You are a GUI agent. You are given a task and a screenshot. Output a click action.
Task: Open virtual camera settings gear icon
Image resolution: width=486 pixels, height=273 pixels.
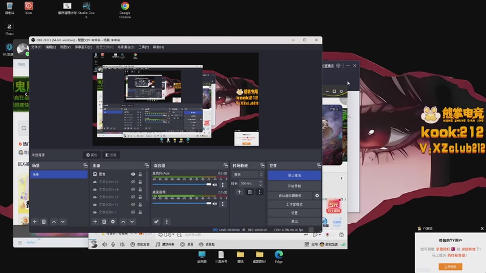tap(317, 195)
